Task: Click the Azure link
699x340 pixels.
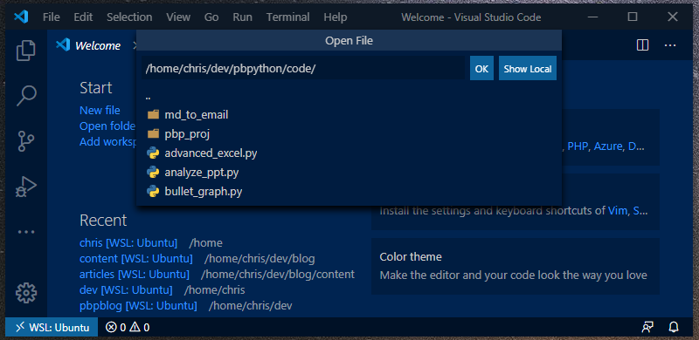Action: tap(607, 146)
